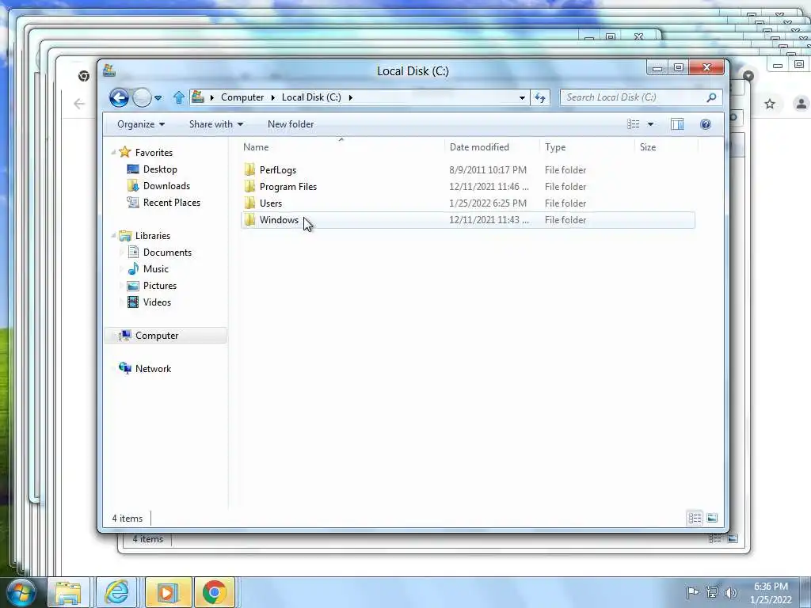Click the drive icon in the address bar
Viewport: 811px width, 608px height.
197,97
